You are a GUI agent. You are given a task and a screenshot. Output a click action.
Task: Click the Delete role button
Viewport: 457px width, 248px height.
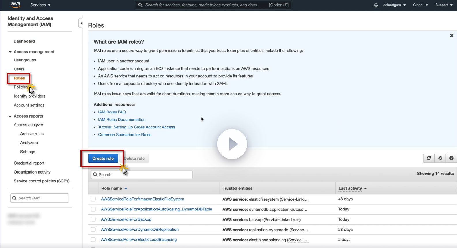pos(134,158)
